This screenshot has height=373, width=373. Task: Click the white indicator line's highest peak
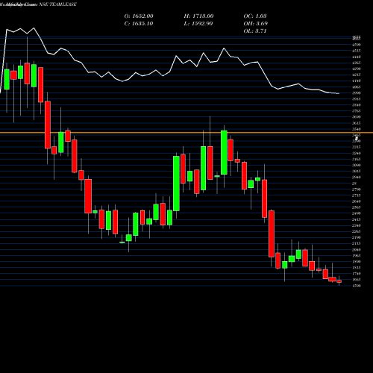point(34,28)
